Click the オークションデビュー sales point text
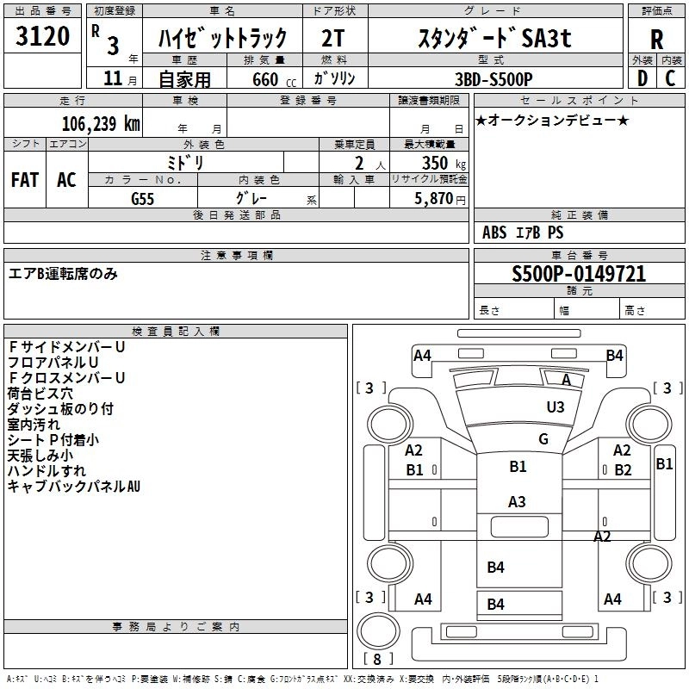 pyautogui.click(x=552, y=120)
